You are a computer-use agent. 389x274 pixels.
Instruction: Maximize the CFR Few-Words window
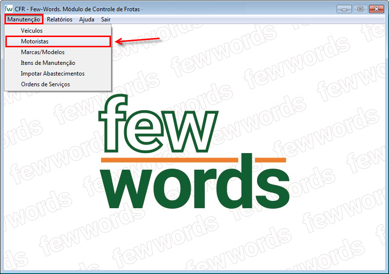tap(360, 9)
